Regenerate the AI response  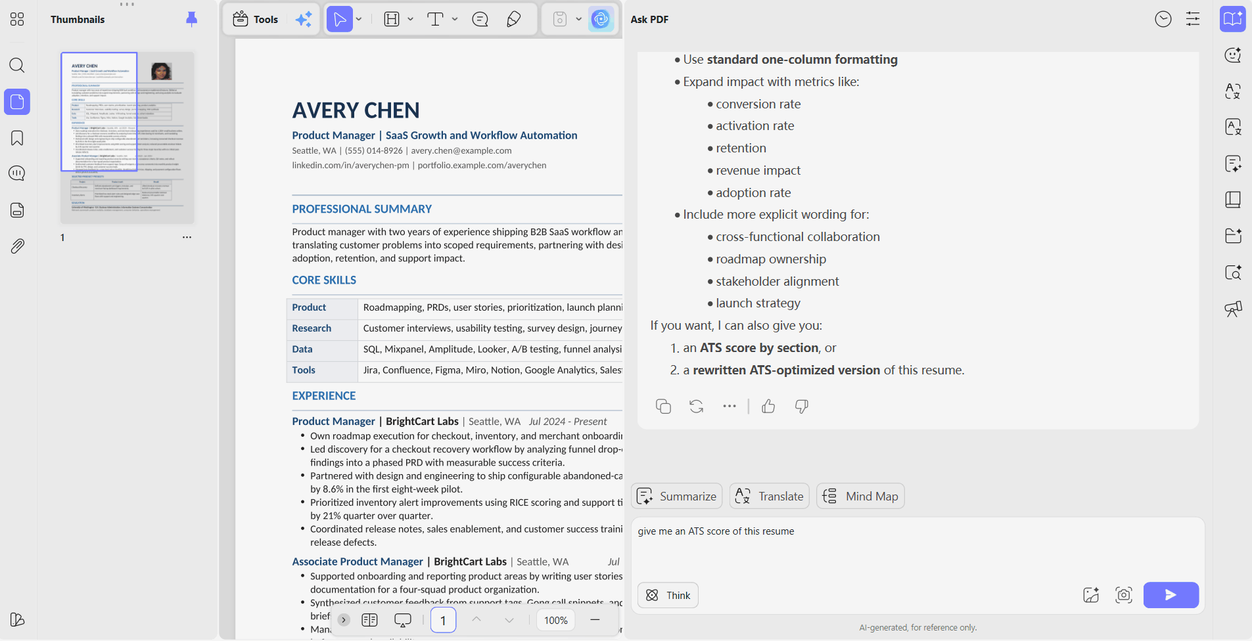pos(697,407)
